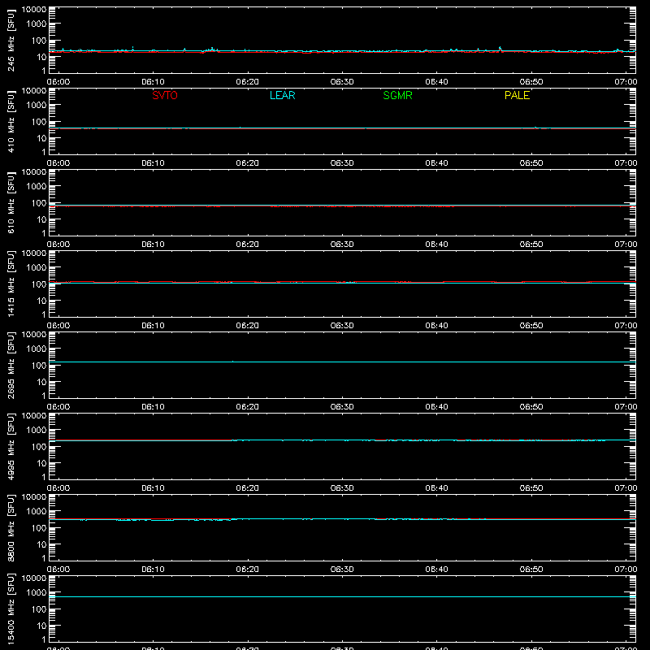Select the 15400 MHz [SFU] axis title
The height and width of the screenshot is (650, 650).
11,609
